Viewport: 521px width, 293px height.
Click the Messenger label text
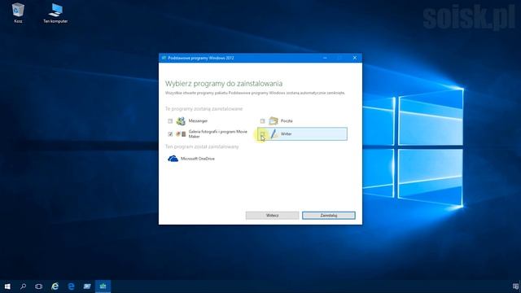[x=198, y=121]
